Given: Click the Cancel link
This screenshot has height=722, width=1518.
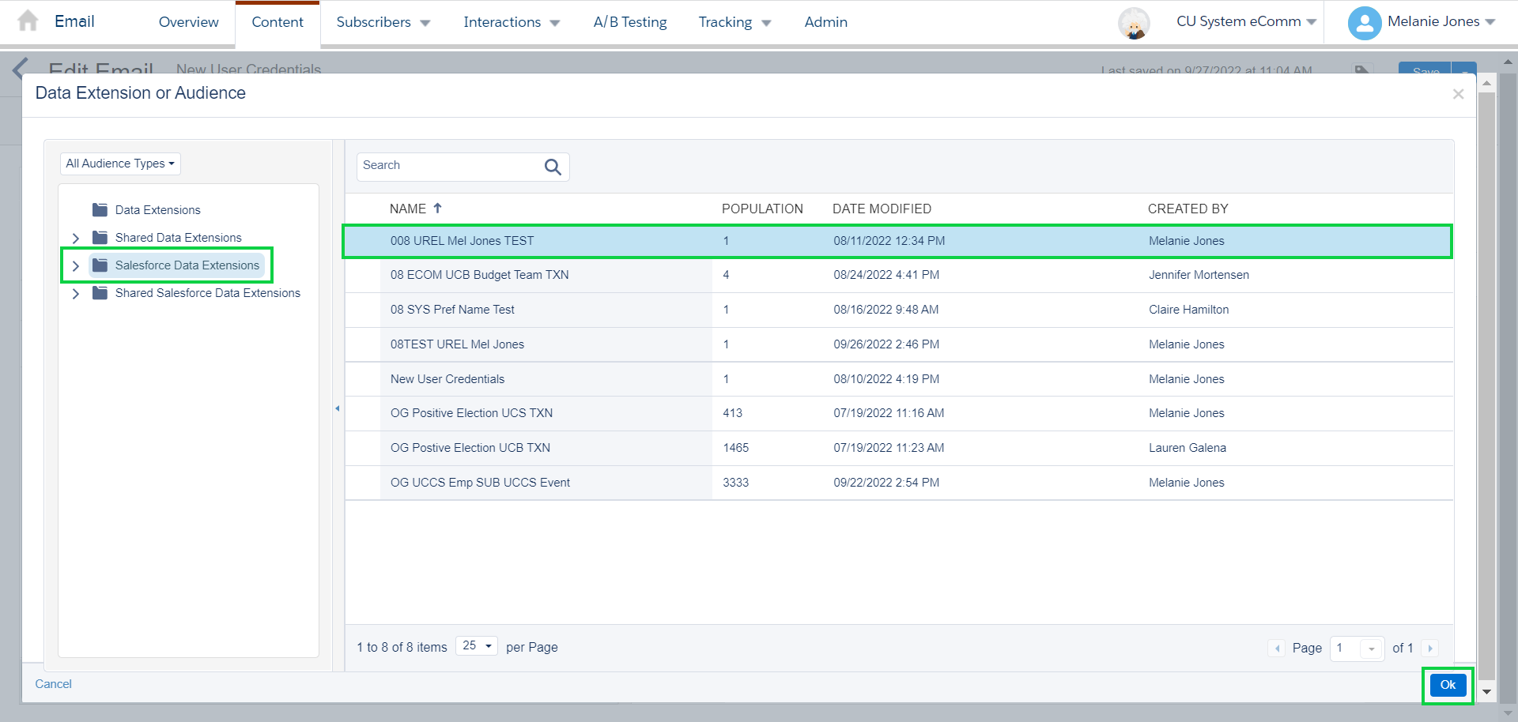Looking at the screenshot, I should coord(53,684).
